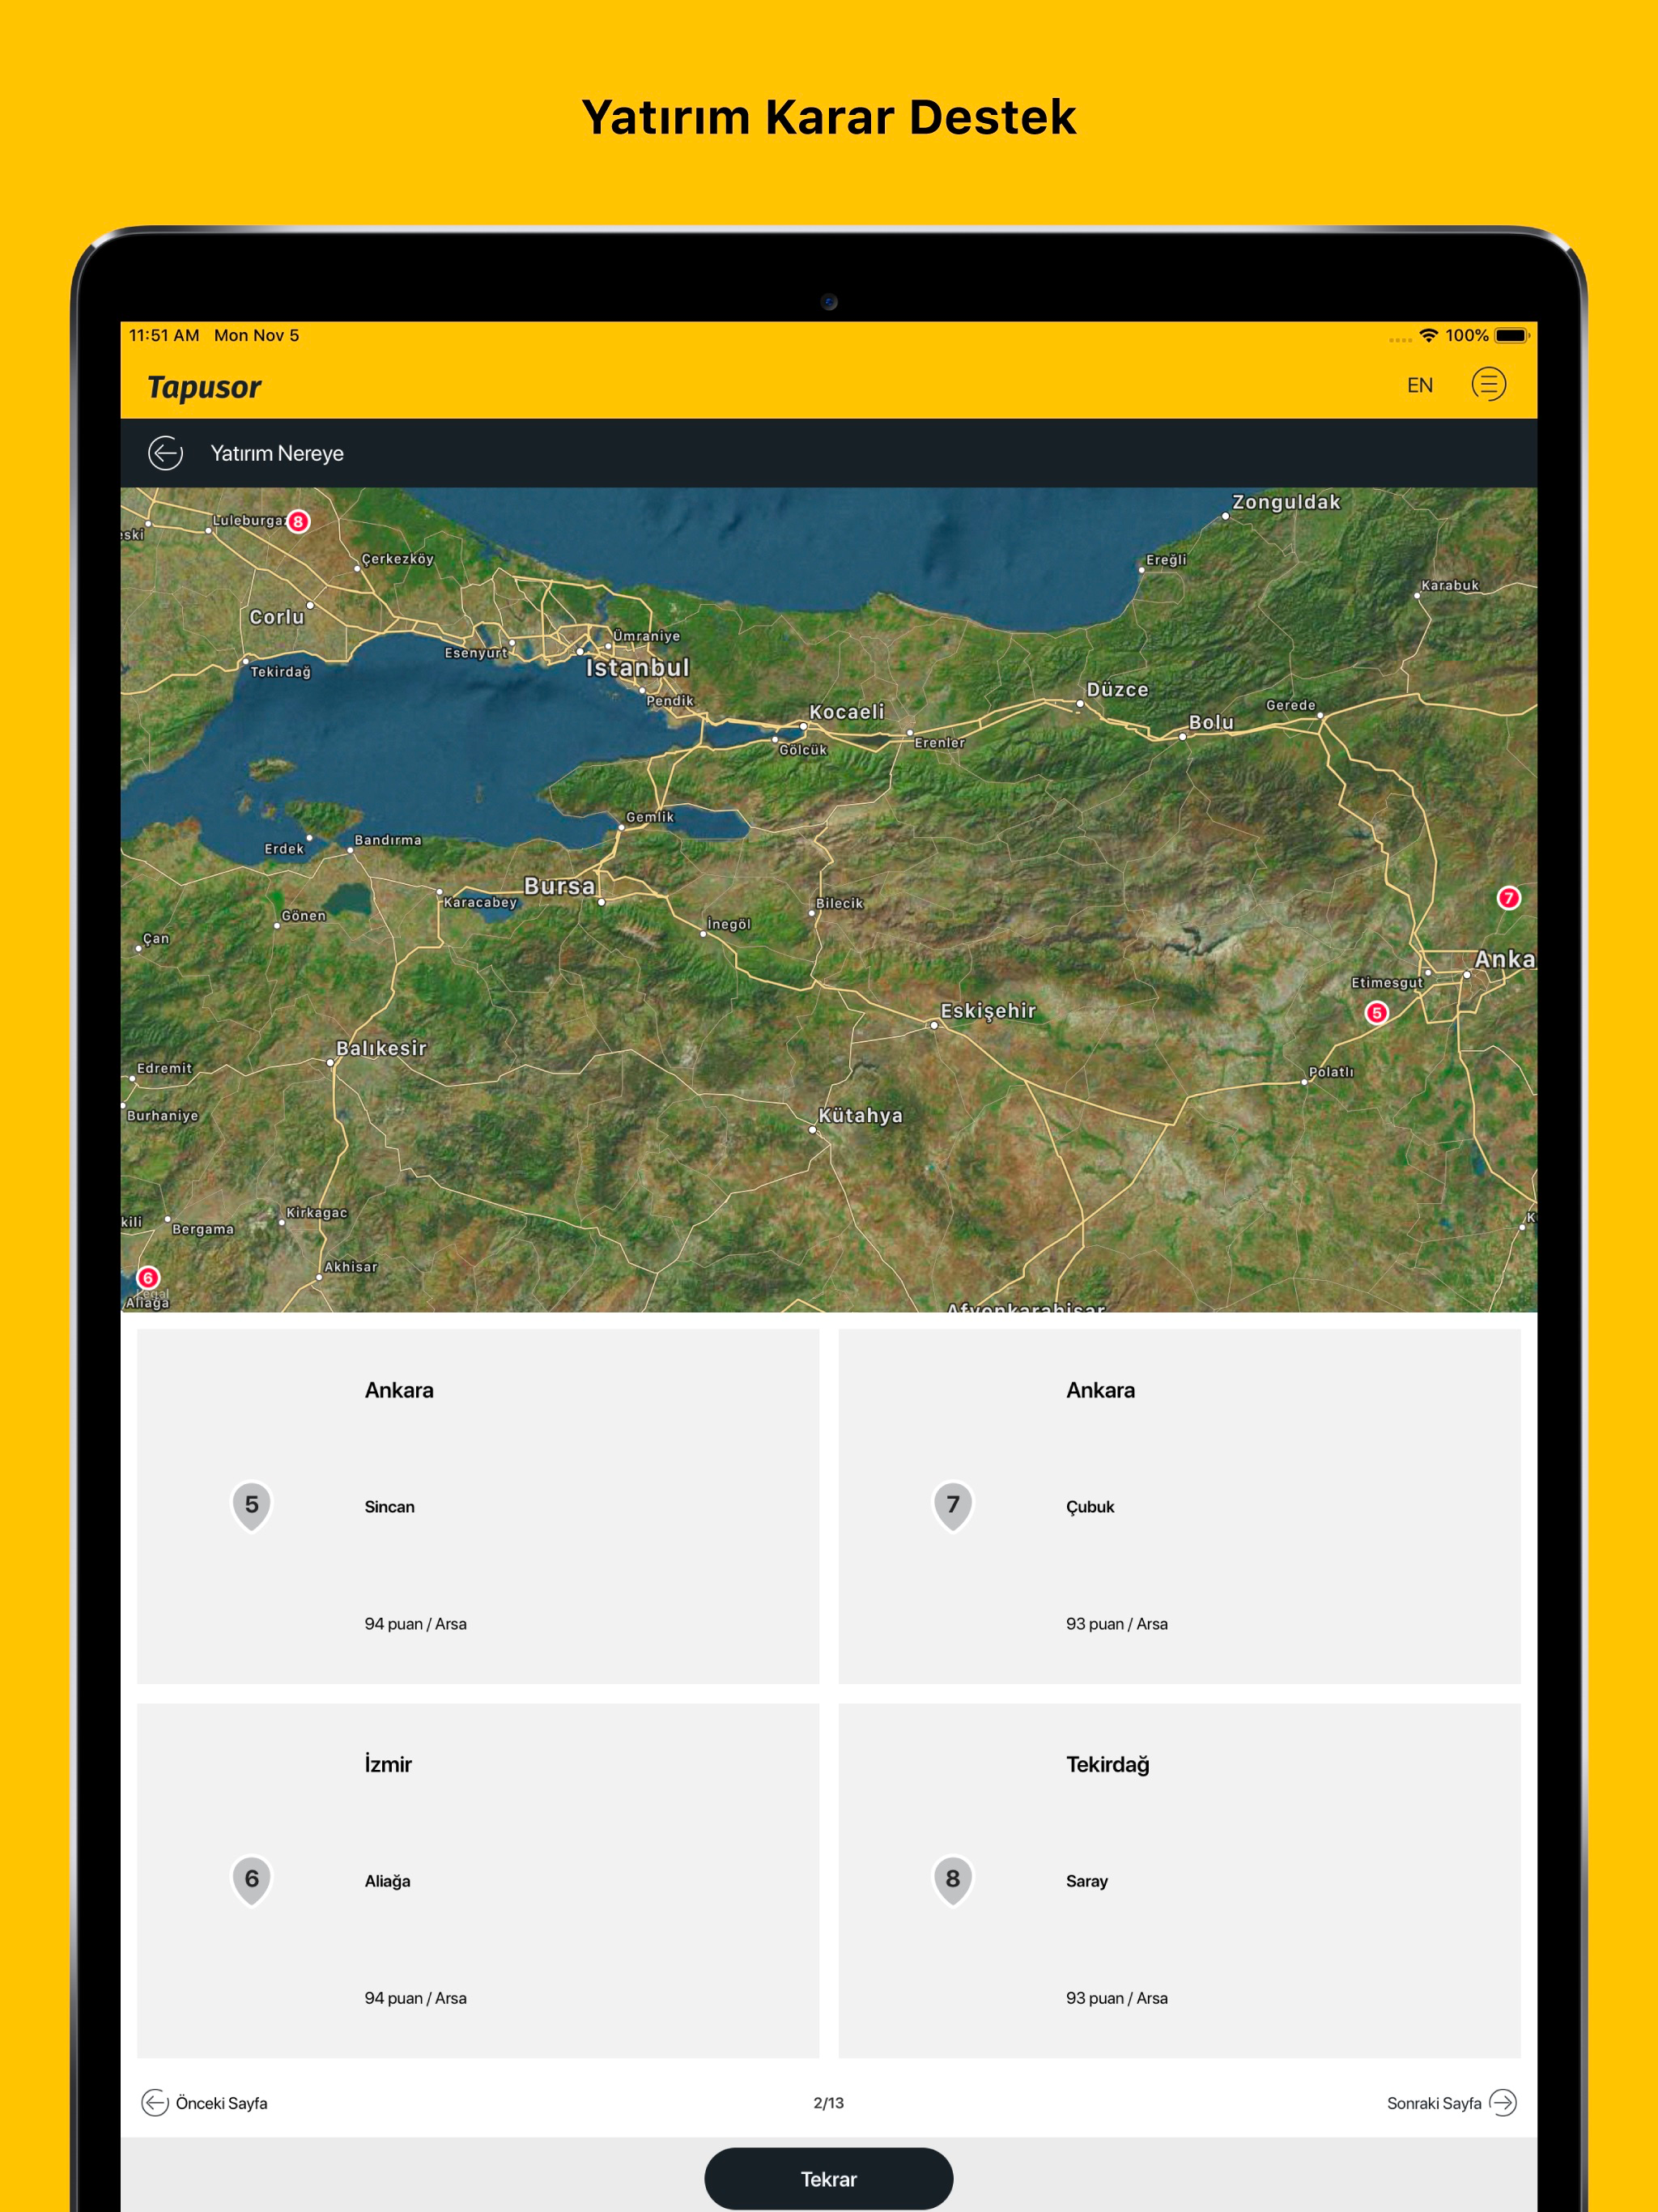Open the hamburger menu icon
This screenshot has width=1658, height=2212.
click(x=1488, y=384)
